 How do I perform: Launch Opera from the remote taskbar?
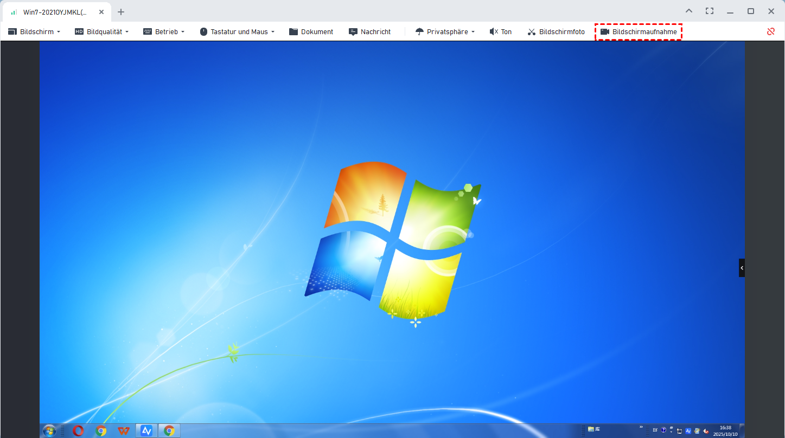click(78, 431)
